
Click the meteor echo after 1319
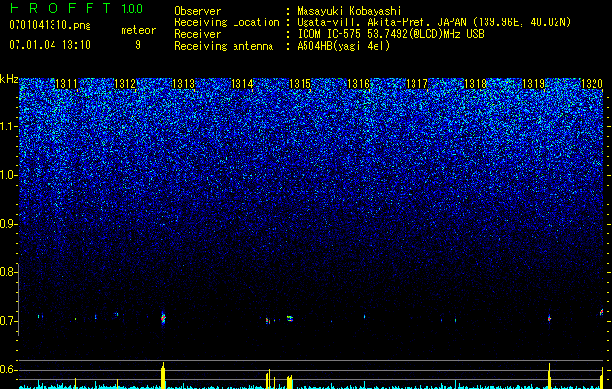click(549, 318)
